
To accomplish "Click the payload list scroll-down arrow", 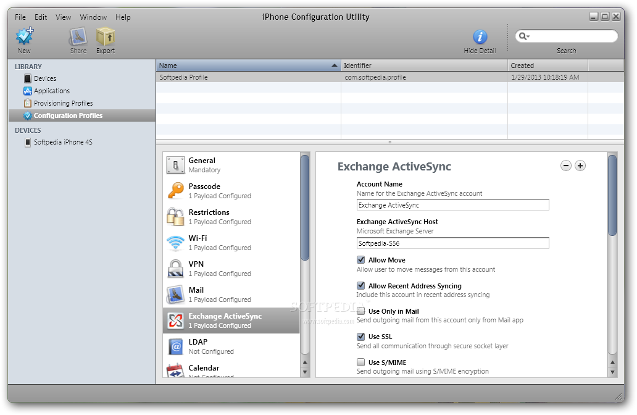I will pyautogui.click(x=305, y=372).
